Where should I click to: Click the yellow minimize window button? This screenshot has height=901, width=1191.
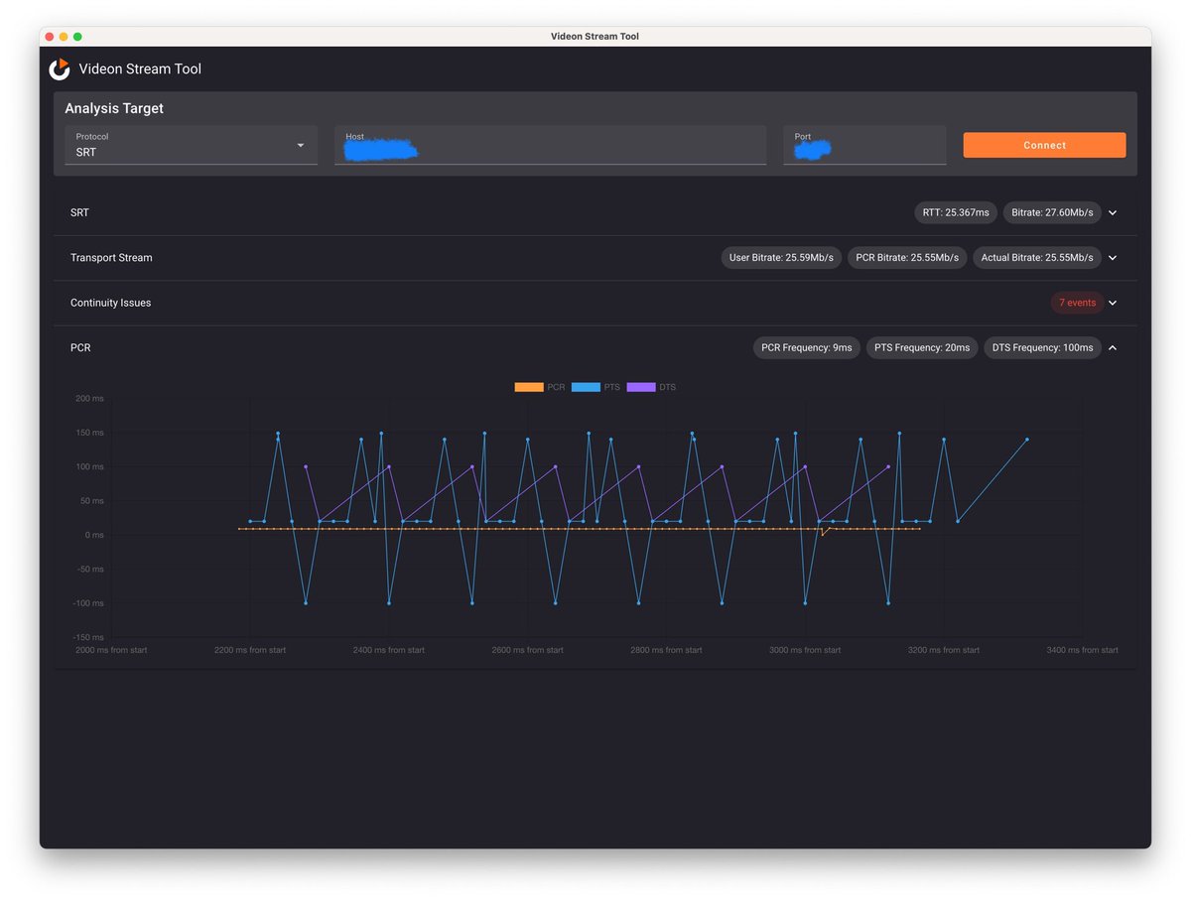click(64, 37)
